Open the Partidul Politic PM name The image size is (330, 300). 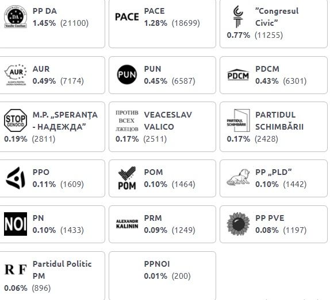62,270
